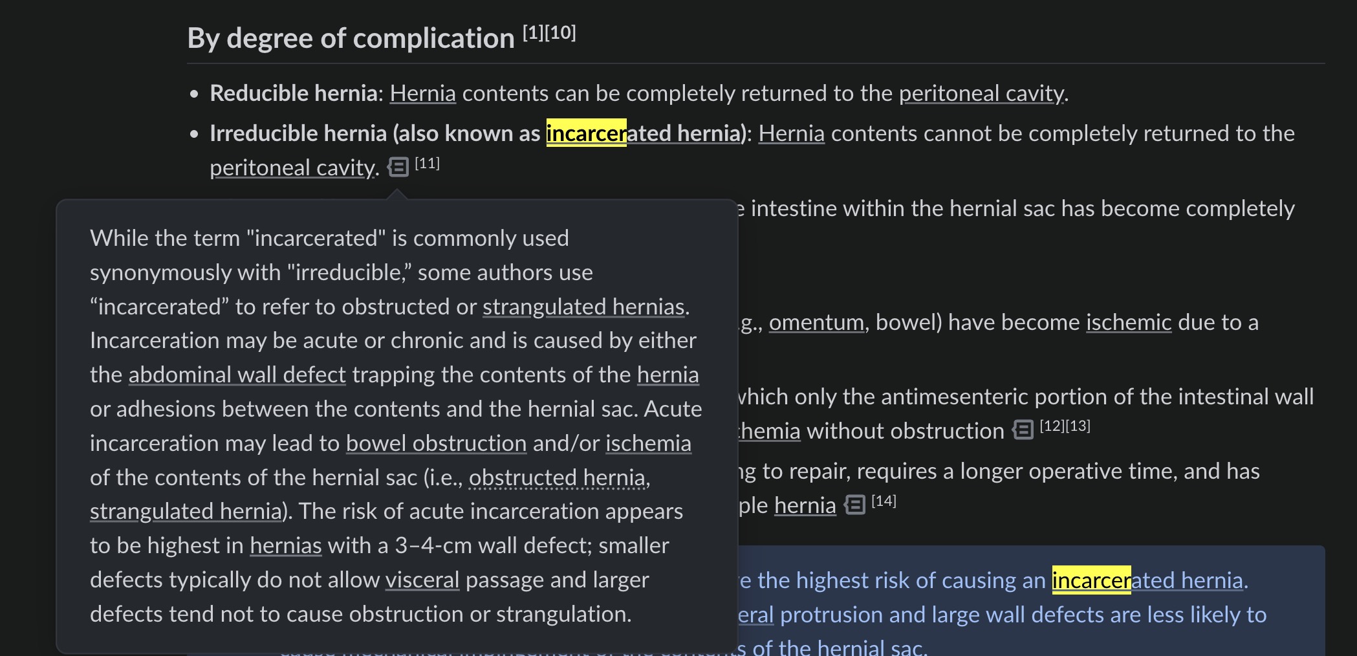Open citation [1] in the heading

[534, 32]
